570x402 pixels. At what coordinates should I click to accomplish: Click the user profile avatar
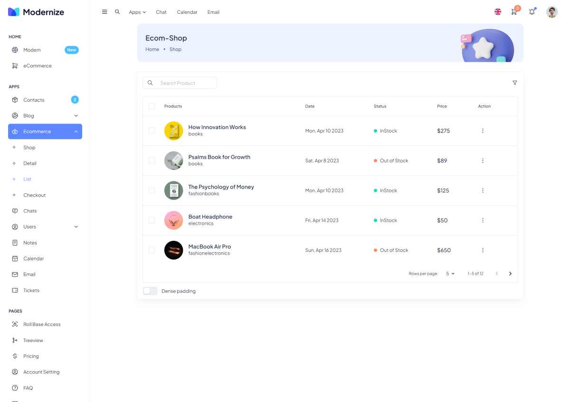click(551, 12)
